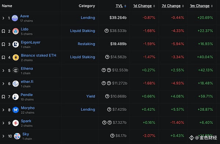Sort by the 1m Change column arrows

pos(212,6)
